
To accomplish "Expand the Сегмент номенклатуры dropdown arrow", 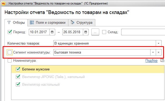I will coord(153,52).
